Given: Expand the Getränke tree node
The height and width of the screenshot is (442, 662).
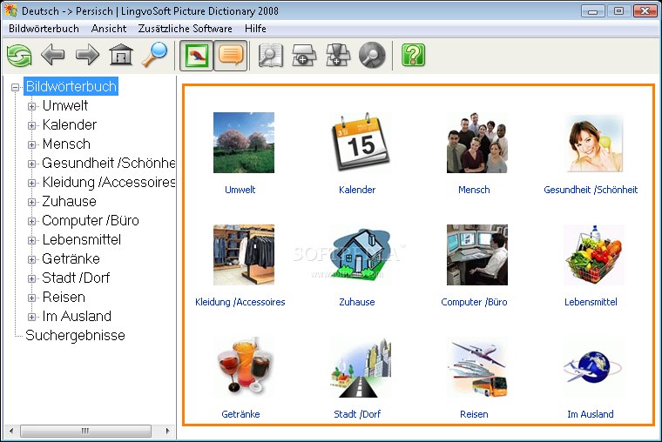Looking at the screenshot, I should pos(31,259).
